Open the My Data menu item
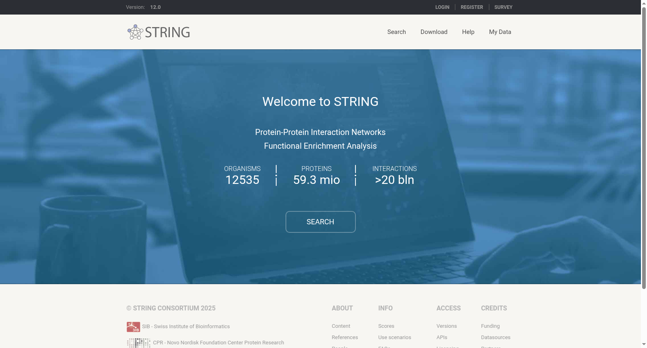The image size is (647, 348). click(500, 32)
